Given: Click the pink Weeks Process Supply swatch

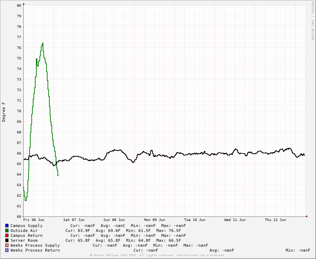Looking at the screenshot, I should coord(7,245).
